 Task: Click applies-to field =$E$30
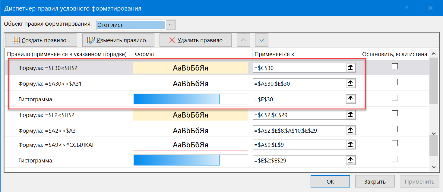(299, 99)
